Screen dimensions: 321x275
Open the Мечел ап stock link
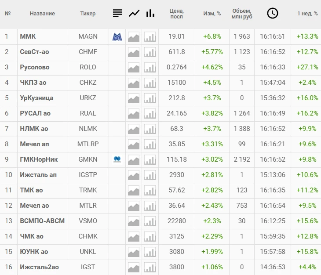pyautogui.click(x=34, y=144)
